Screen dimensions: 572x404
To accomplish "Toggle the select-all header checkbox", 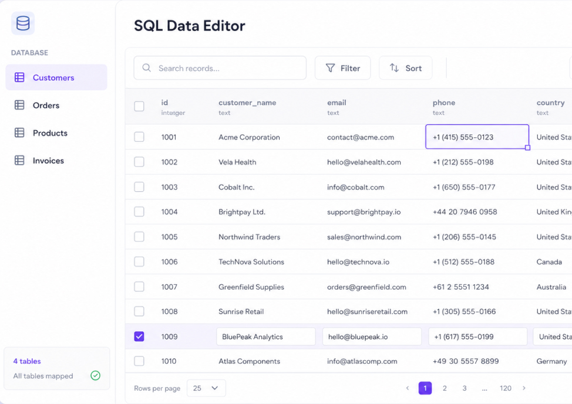I will [139, 106].
